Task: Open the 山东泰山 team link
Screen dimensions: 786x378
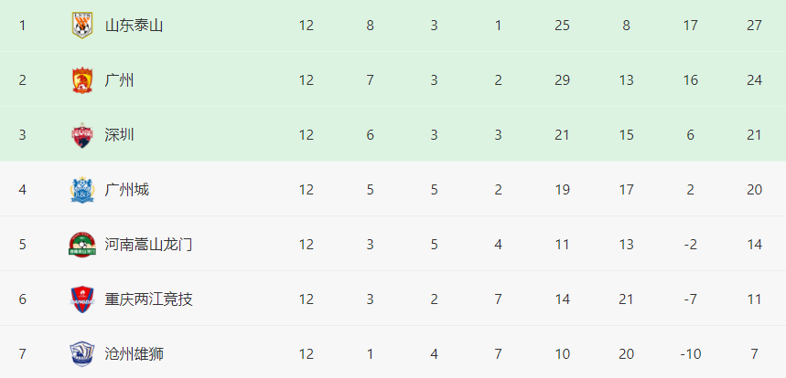Action: pyautogui.click(x=134, y=26)
